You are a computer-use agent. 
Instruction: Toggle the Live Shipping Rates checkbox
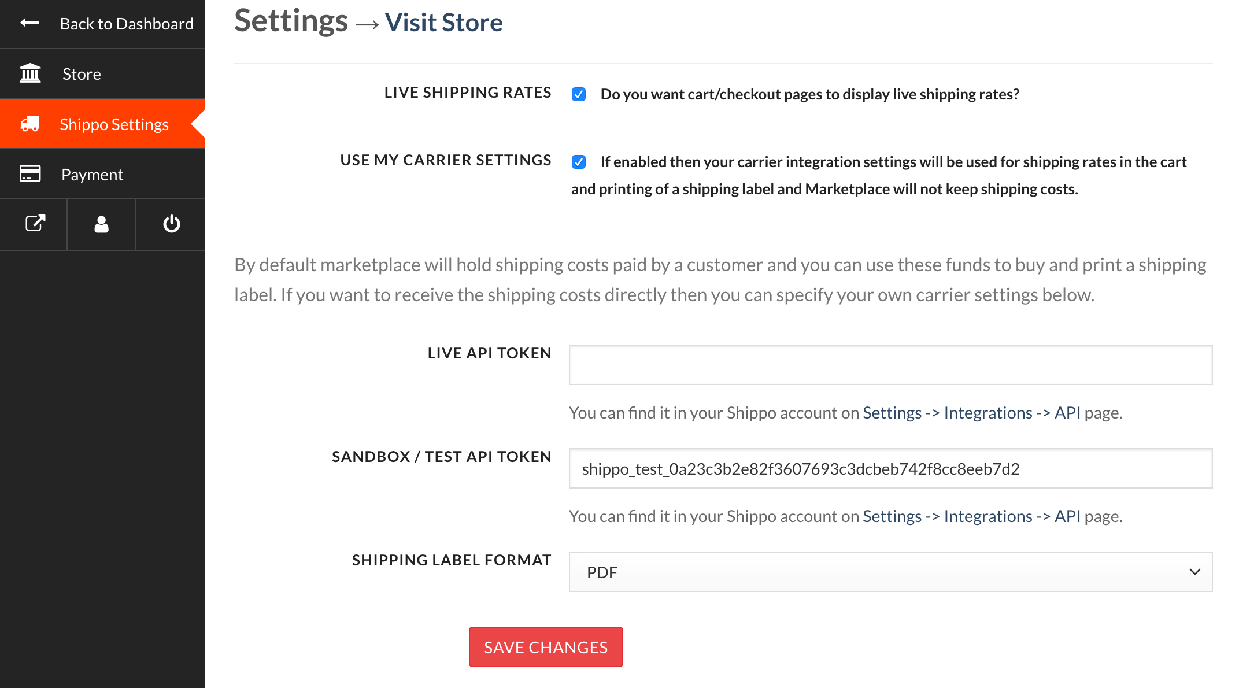pyautogui.click(x=579, y=94)
